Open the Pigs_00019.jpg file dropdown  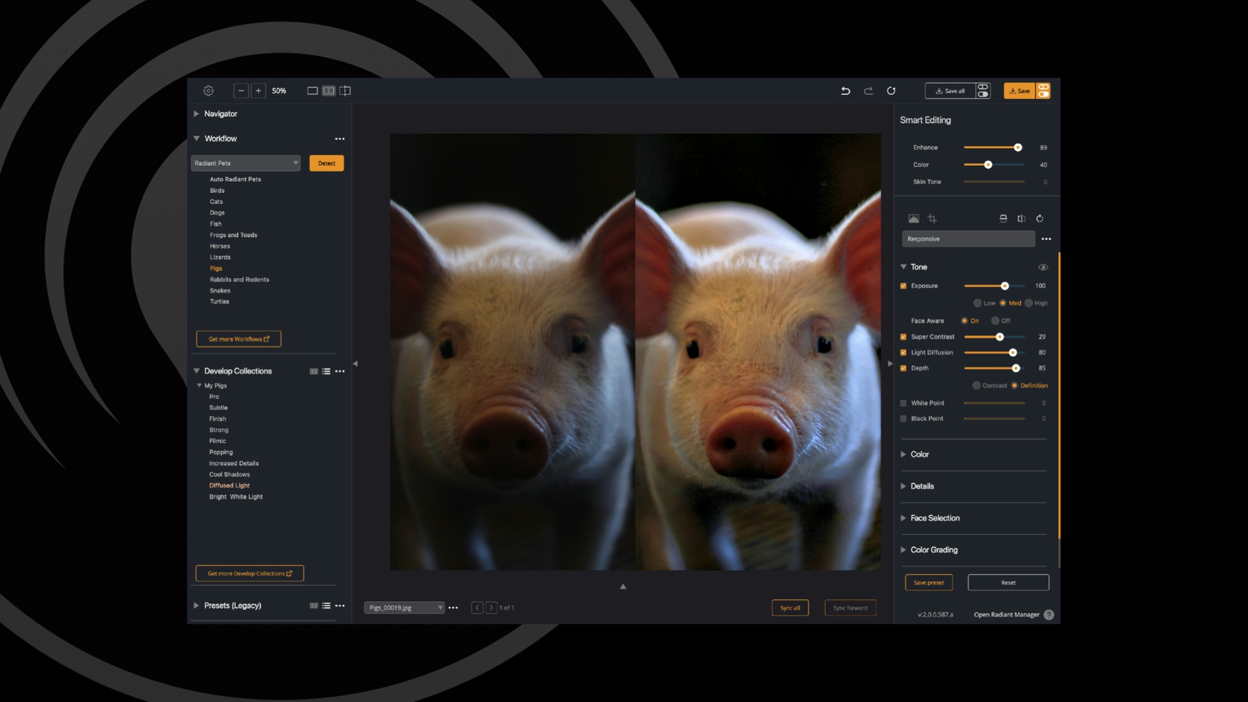click(404, 608)
